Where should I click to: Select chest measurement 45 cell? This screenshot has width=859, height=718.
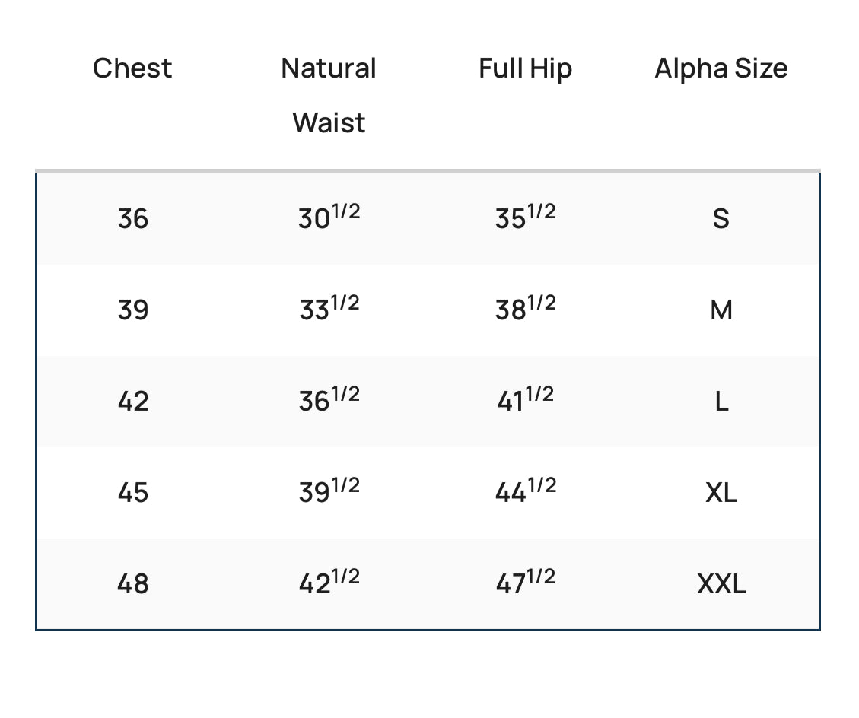click(x=133, y=493)
